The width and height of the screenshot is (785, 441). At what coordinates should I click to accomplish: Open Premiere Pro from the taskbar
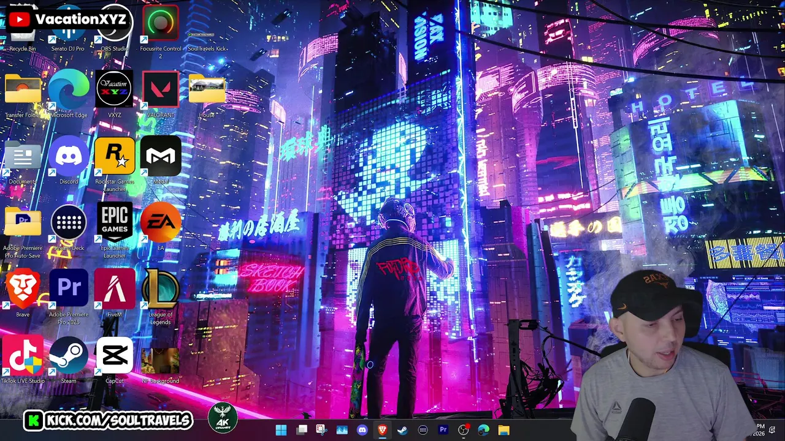[x=443, y=430]
